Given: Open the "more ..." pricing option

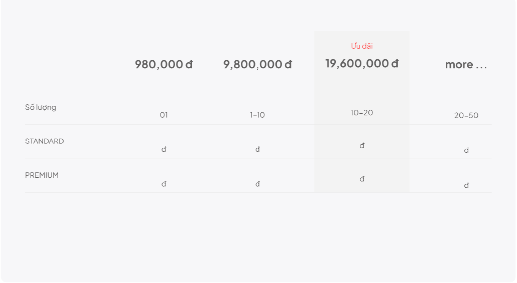Looking at the screenshot, I should pyautogui.click(x=466, y=65).
